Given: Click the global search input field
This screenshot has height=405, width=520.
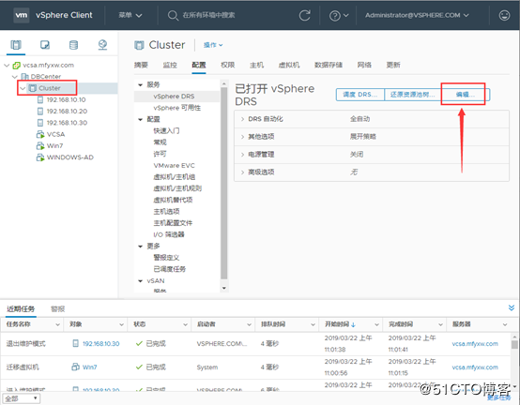Looking at the screenshot, I should tap(208, 15).
